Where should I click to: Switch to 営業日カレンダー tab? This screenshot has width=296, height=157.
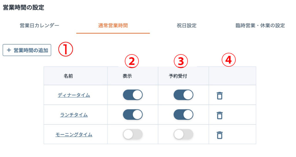pyautogui.click(x=40, y=26)
